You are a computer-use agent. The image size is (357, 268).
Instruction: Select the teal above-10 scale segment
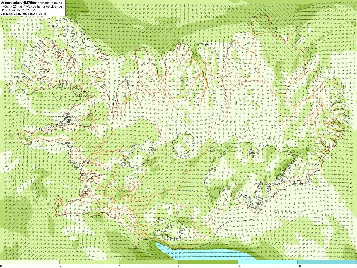327,262
